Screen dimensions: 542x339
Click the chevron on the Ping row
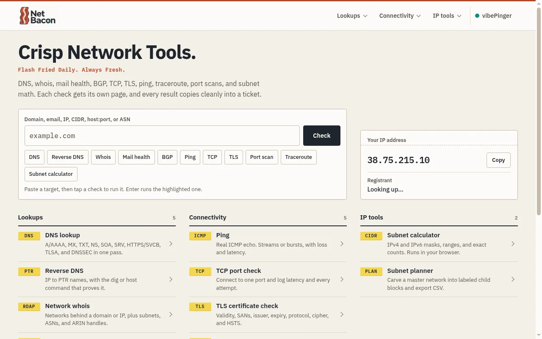pos(342,244)
